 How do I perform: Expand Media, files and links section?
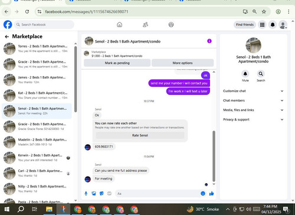tap(253, 110)
